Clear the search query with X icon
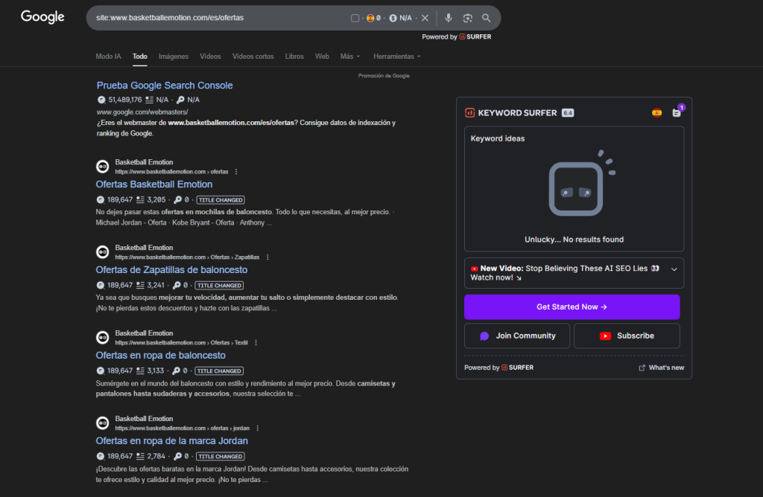The height and width of the screenshot is (497, 763). 425,18
